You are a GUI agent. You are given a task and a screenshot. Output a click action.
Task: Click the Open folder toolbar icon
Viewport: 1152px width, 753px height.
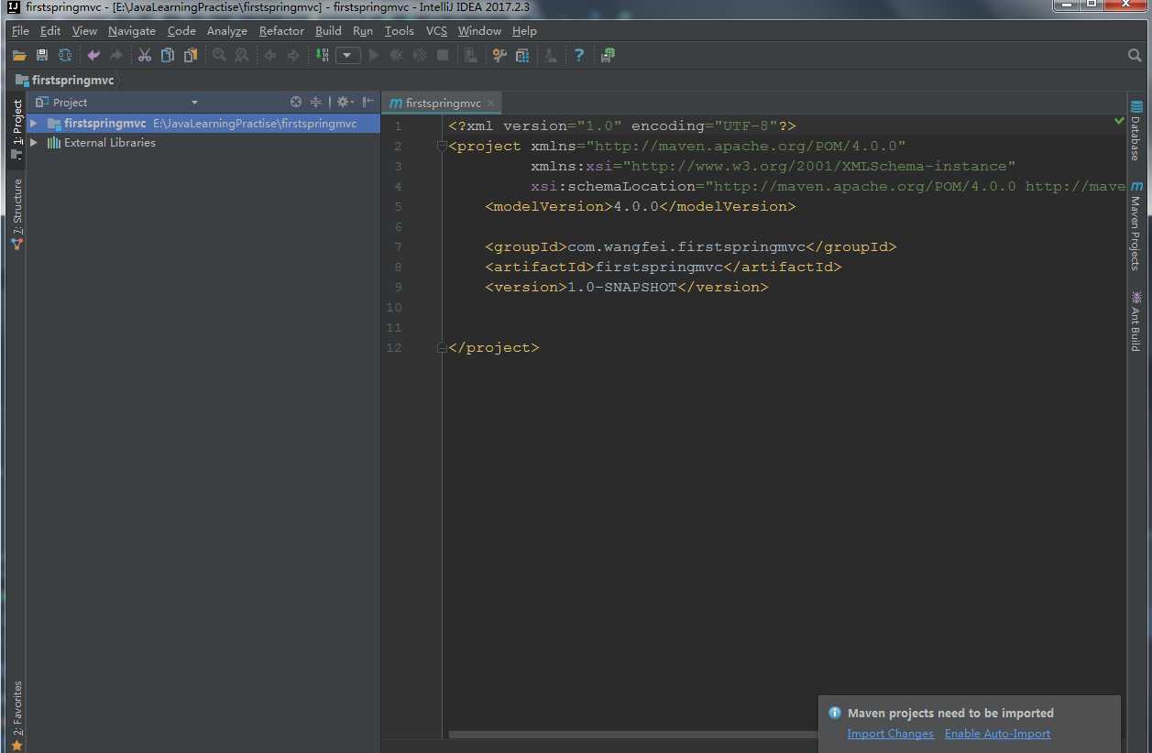click(19, 55)
